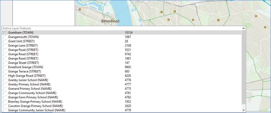Click the point icon beside Ernesford Grange (TOWN)
271x113 pixels.
pos(5,67)
